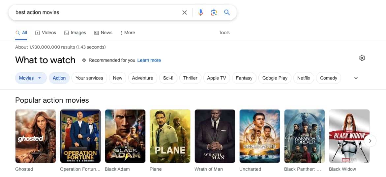Select the All results tab
This screenshot has width=386, height=177.
[x=21, y=33]
